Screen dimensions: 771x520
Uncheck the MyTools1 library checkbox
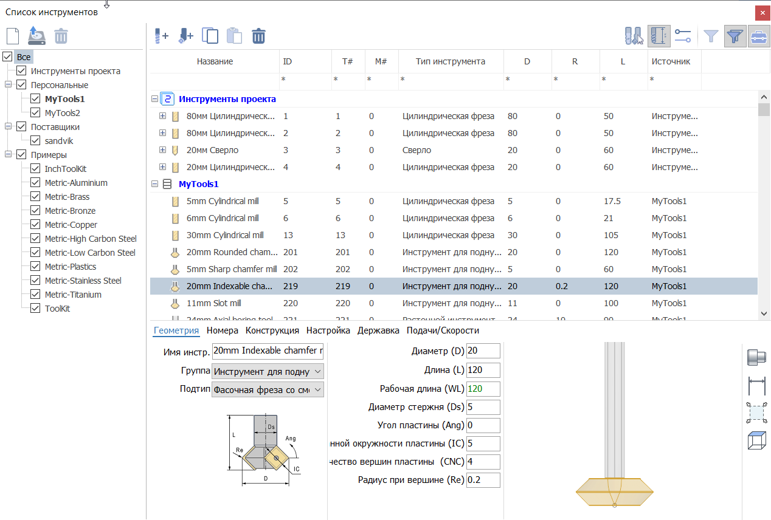click(x=35, y=99)
